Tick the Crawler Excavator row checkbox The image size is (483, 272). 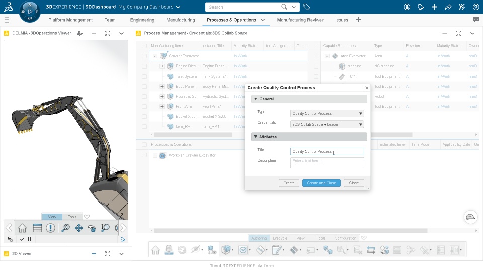coord(144,56)
